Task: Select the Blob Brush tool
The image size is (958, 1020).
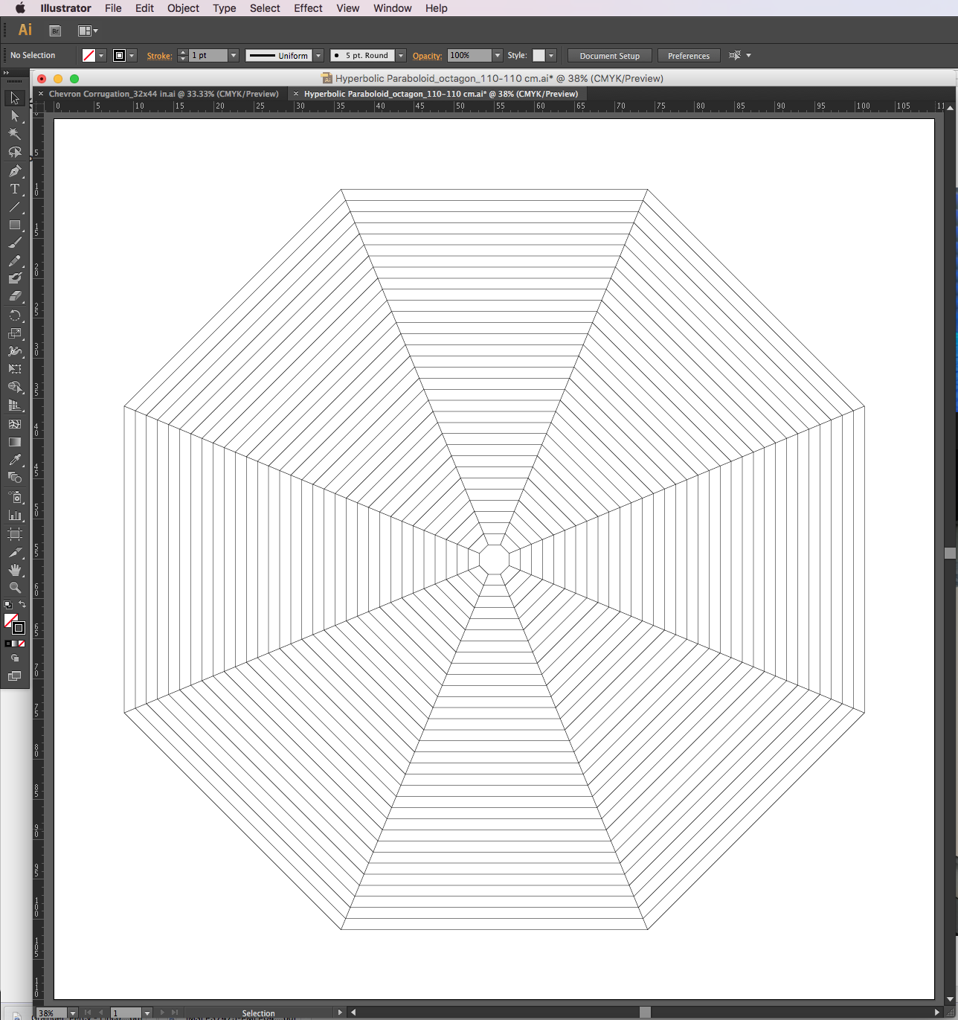Action: 14,278
